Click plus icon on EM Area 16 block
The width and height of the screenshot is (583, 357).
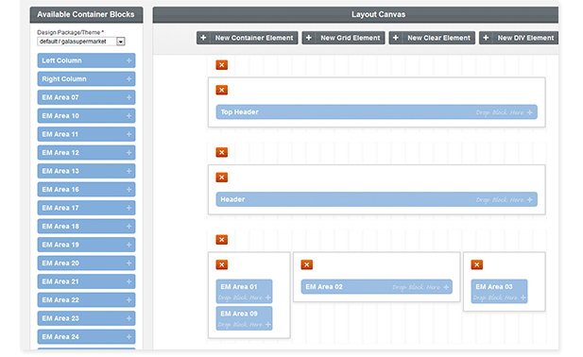pos(129,190)
